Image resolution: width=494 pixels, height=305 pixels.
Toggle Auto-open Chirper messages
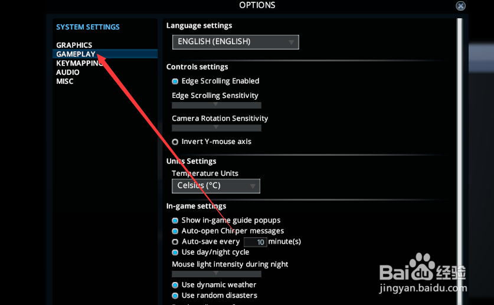(x=175, y=231)
